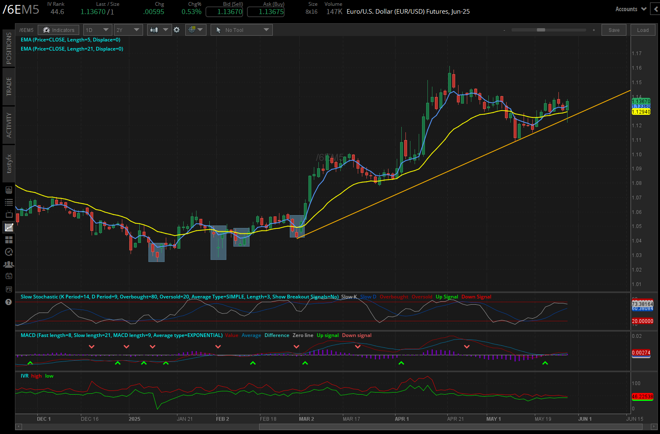Click the EMA Length=5 study label
The image size is (660, 434).
70,40
